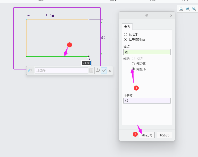This screenshot has width=198, height=157.
Task: Choose the 完整环 rule option
Action: [x=133, y=69]
